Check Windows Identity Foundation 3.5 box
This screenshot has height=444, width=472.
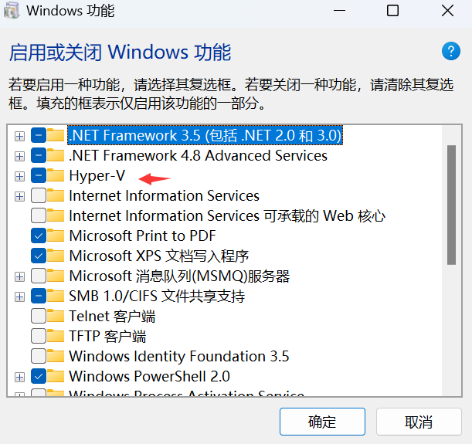39,356
